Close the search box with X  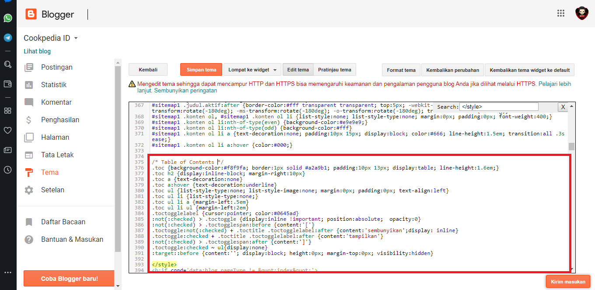click(x=563, y=107)
